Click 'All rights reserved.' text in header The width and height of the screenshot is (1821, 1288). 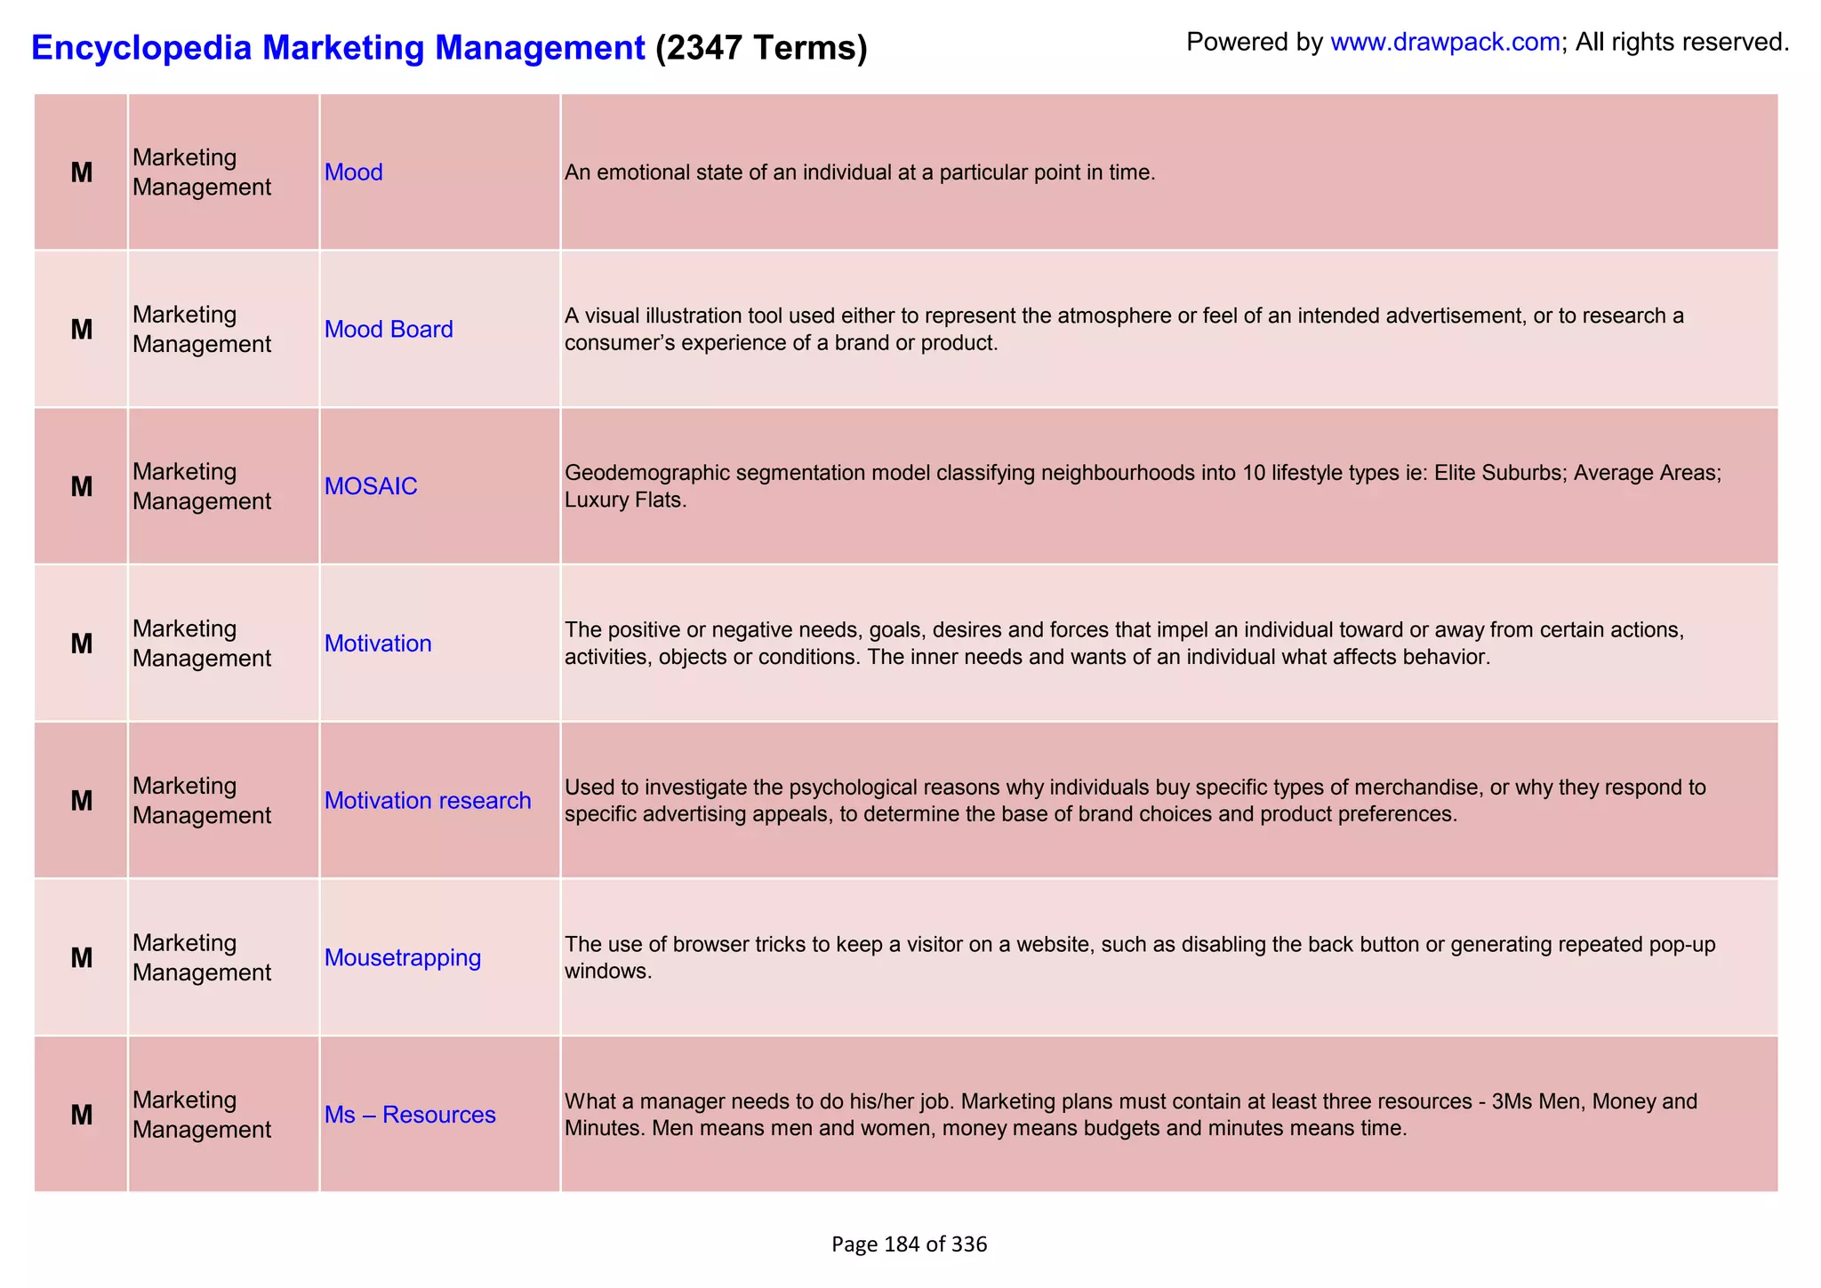pyautogui.click(x=1682, y=42)
